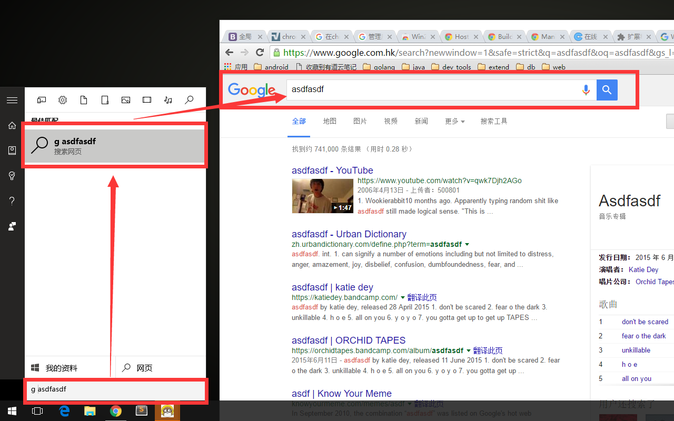Click the YouTube video thumbnail
The width and height of the screenshot is (674, 421).
pyautogui.click(x=323, y=196)
